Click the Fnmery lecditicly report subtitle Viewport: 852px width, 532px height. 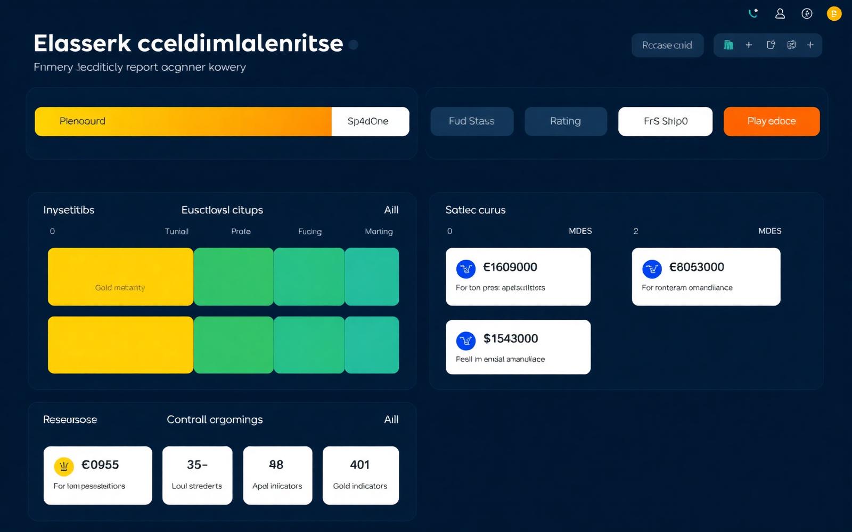point(140,67)
